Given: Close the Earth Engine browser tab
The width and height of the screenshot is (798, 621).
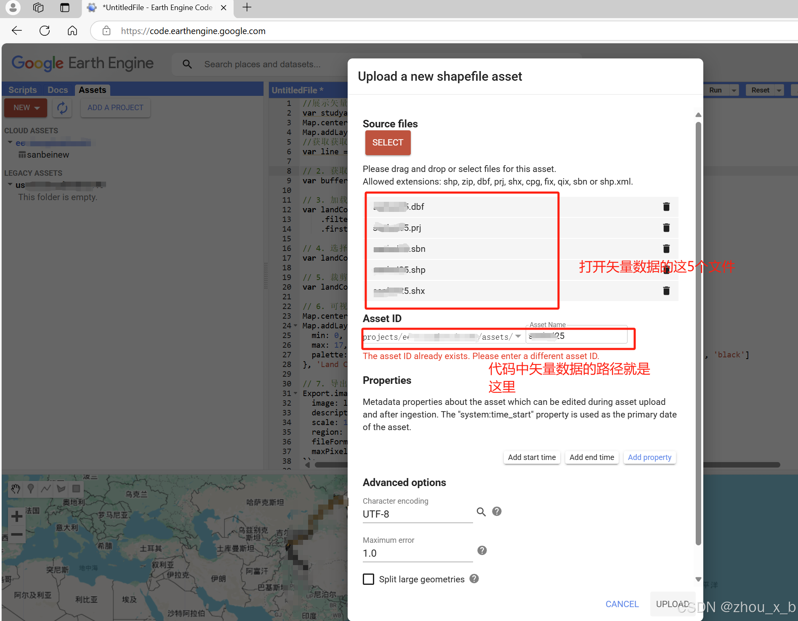Looking at the screenshot, I should (223, 8).
